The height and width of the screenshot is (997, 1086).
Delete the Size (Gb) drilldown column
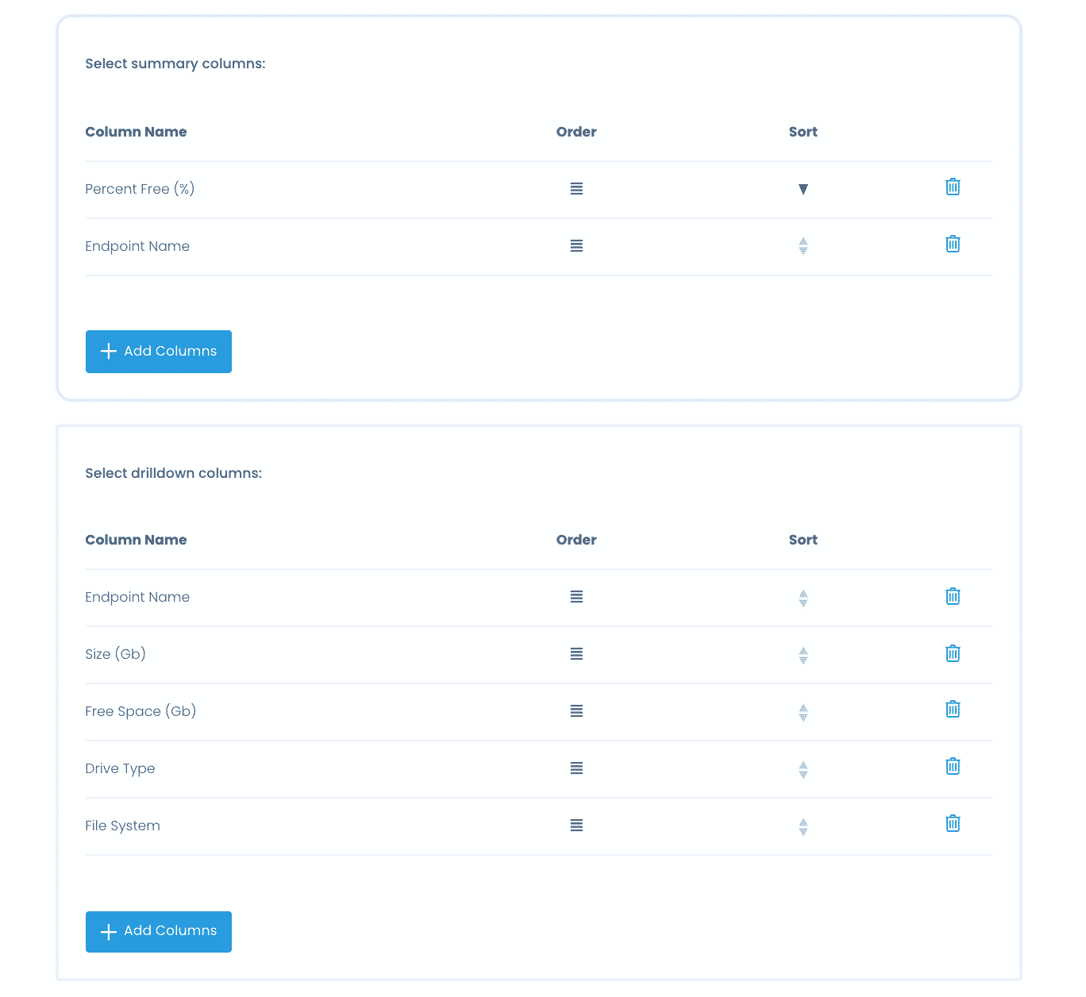(x=953, y=654)
